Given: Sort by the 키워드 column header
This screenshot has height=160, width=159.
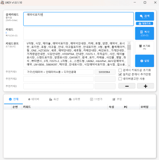Looking at the screenshot, I should [x=65, y=107].
